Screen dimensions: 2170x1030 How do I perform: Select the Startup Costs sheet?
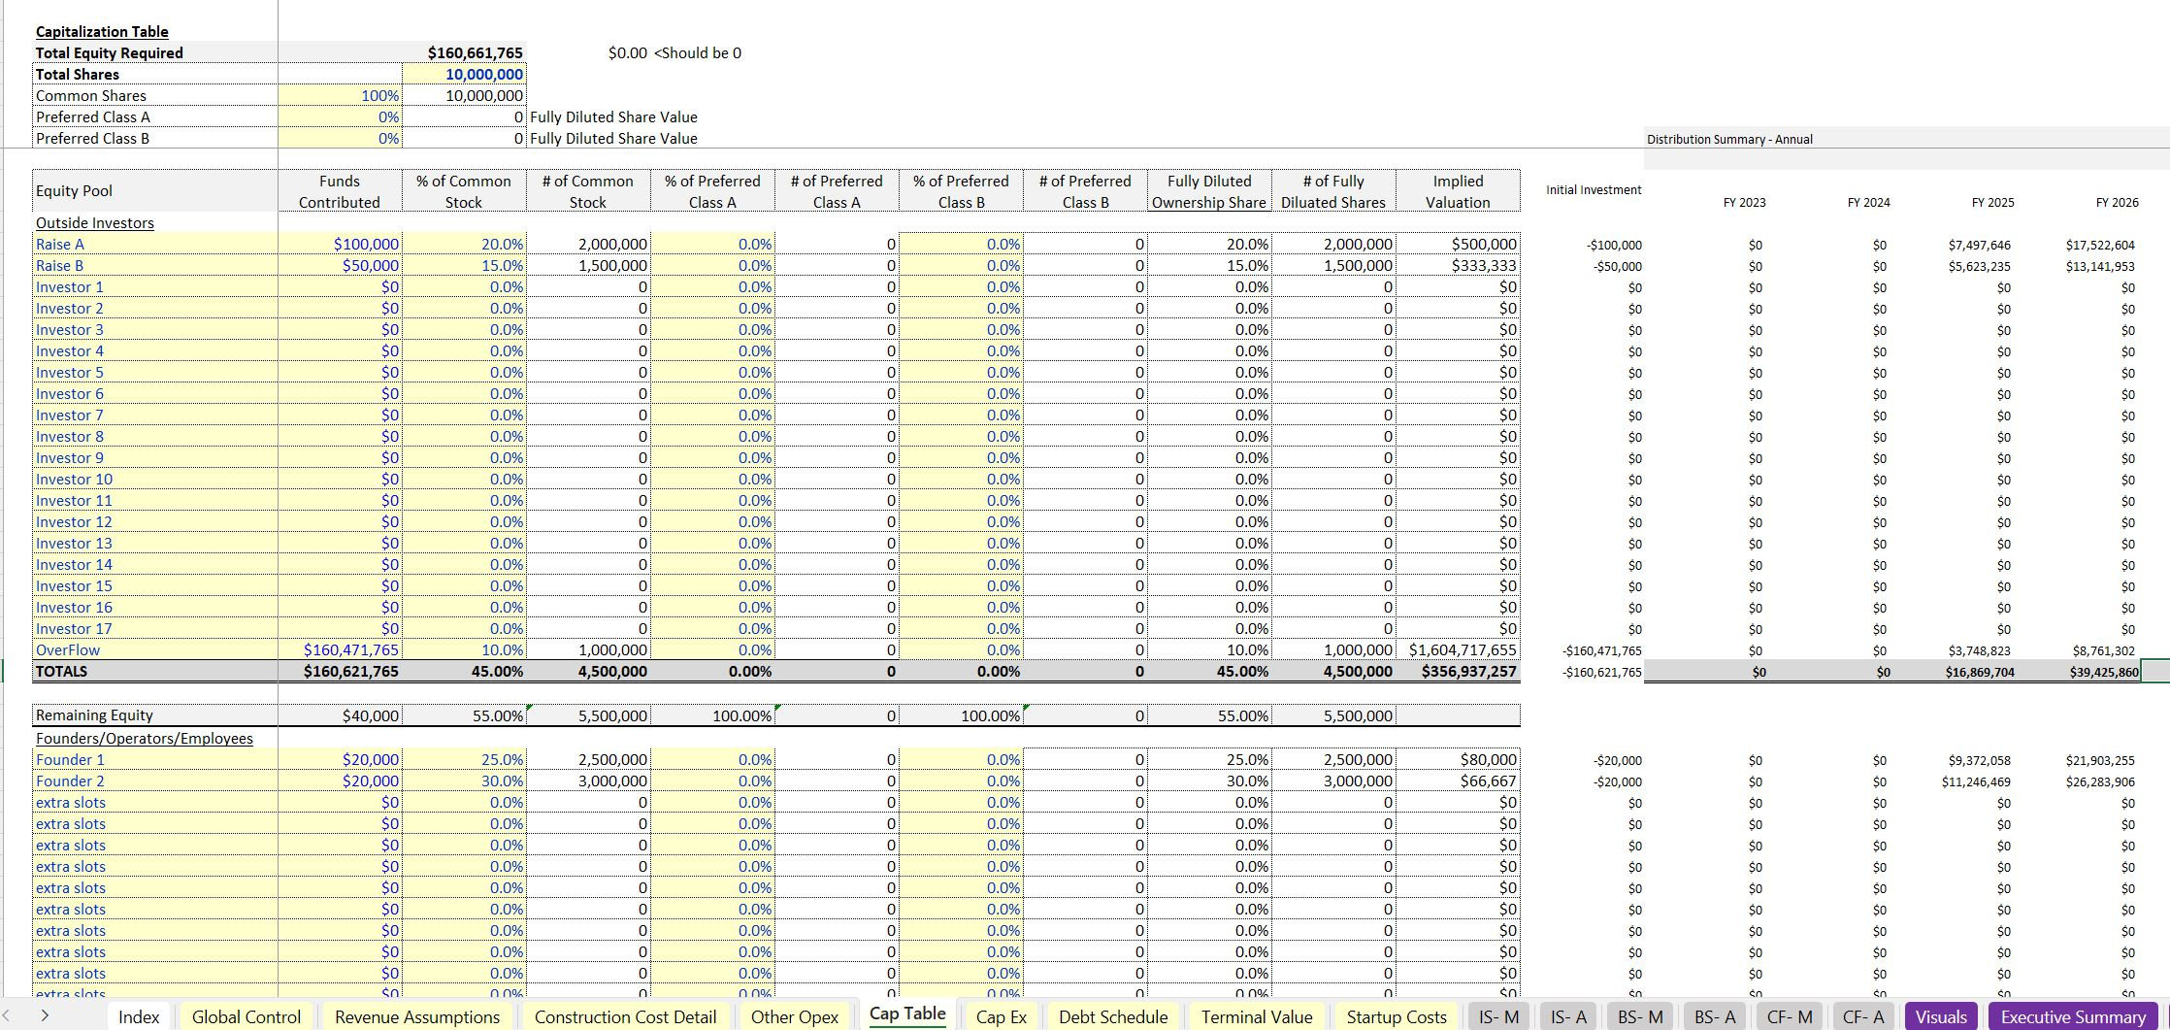[x=1396, y=1016]
